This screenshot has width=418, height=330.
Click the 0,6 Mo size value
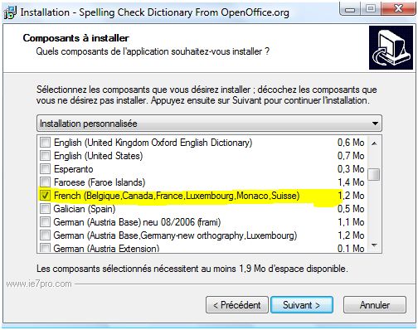point(351,143)
